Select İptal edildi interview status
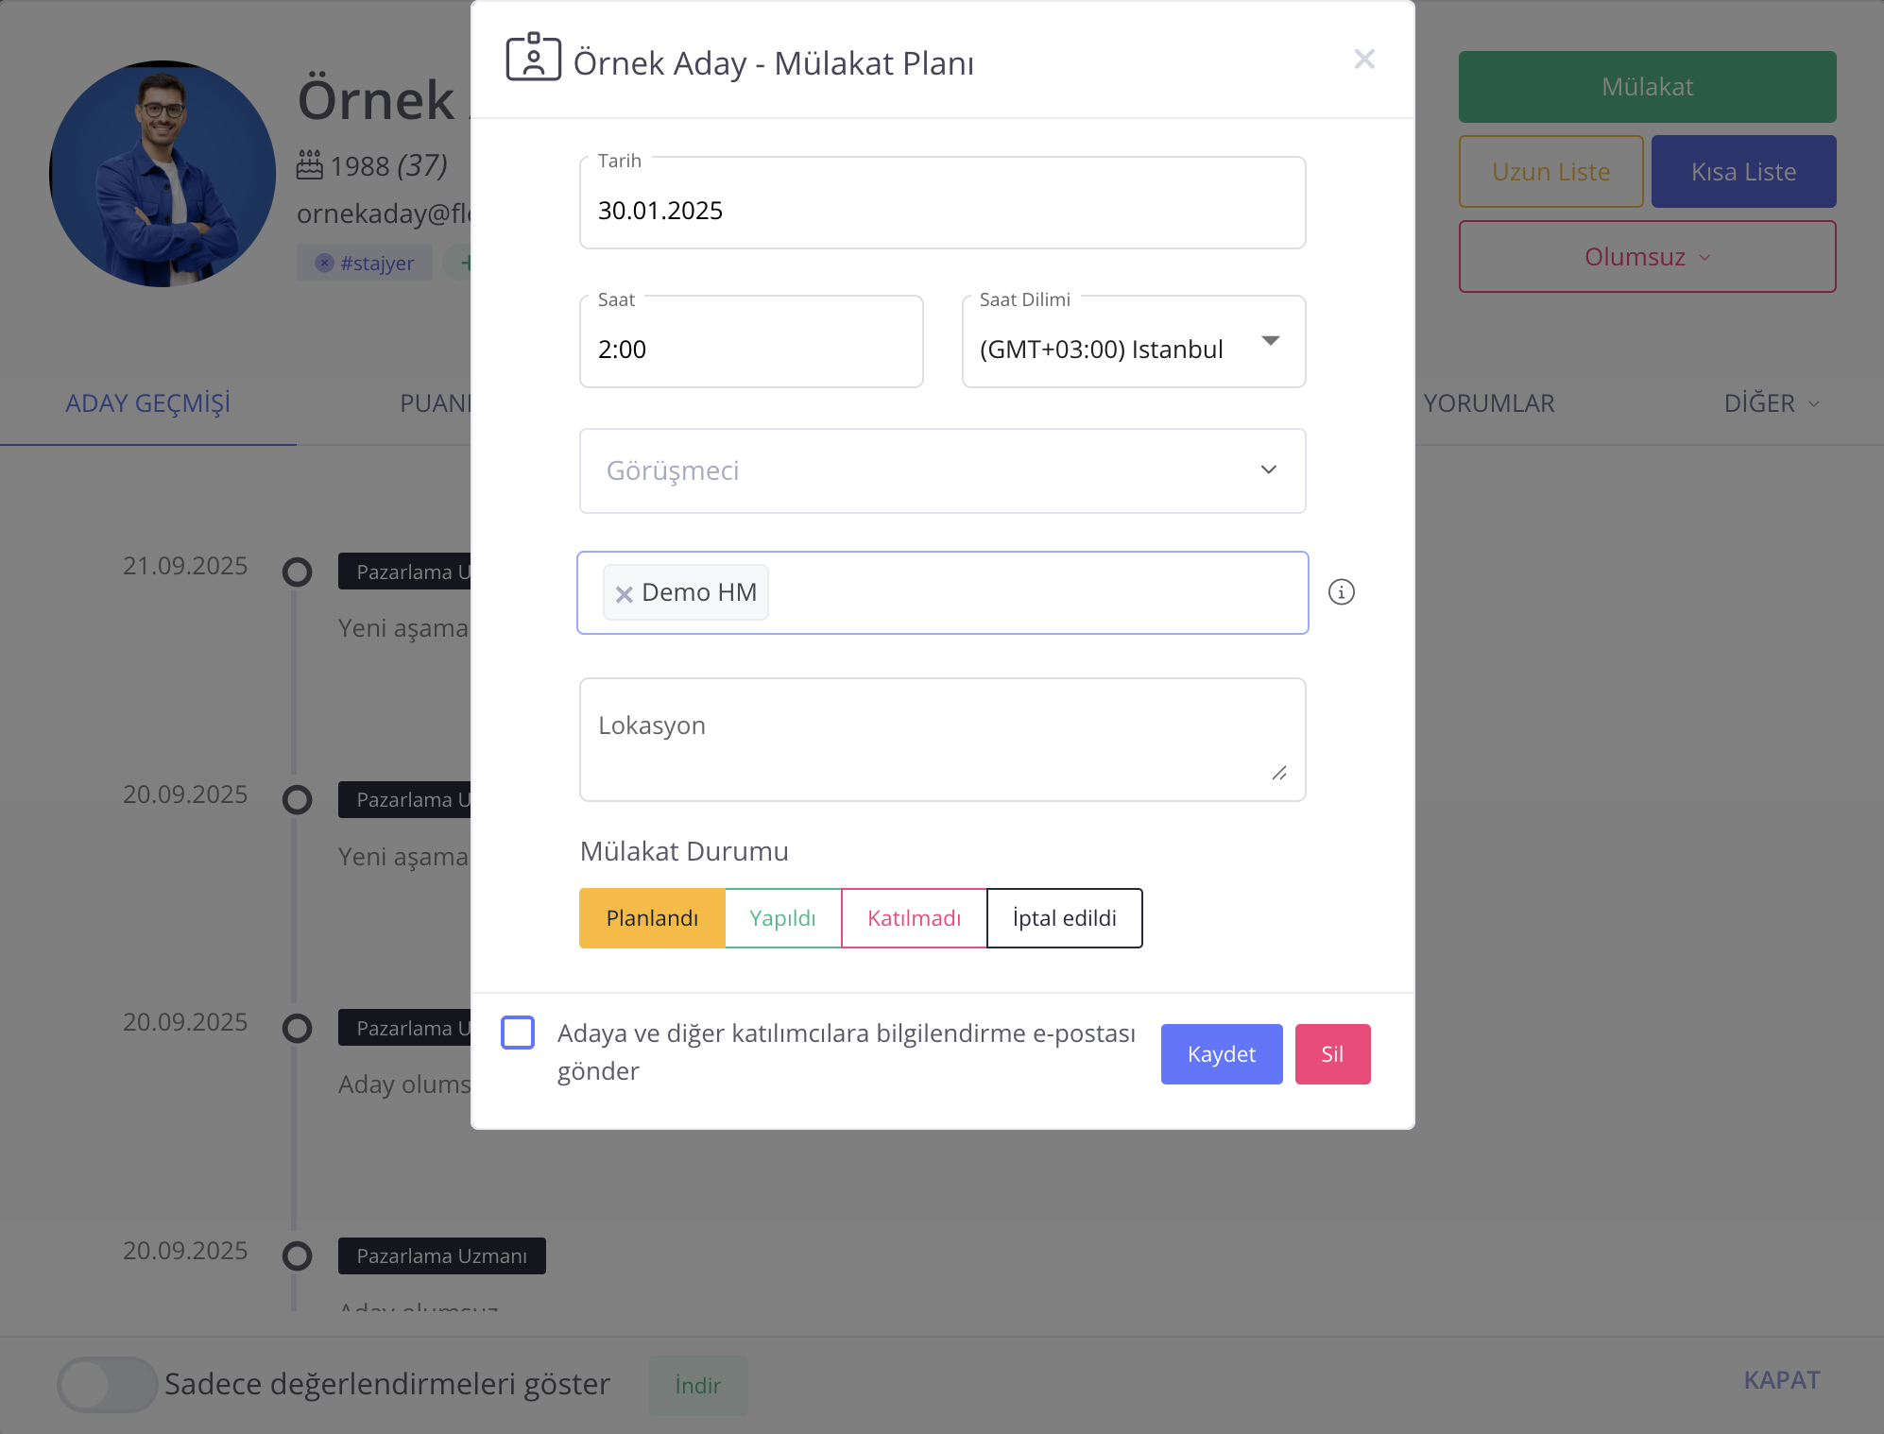 1064,918
